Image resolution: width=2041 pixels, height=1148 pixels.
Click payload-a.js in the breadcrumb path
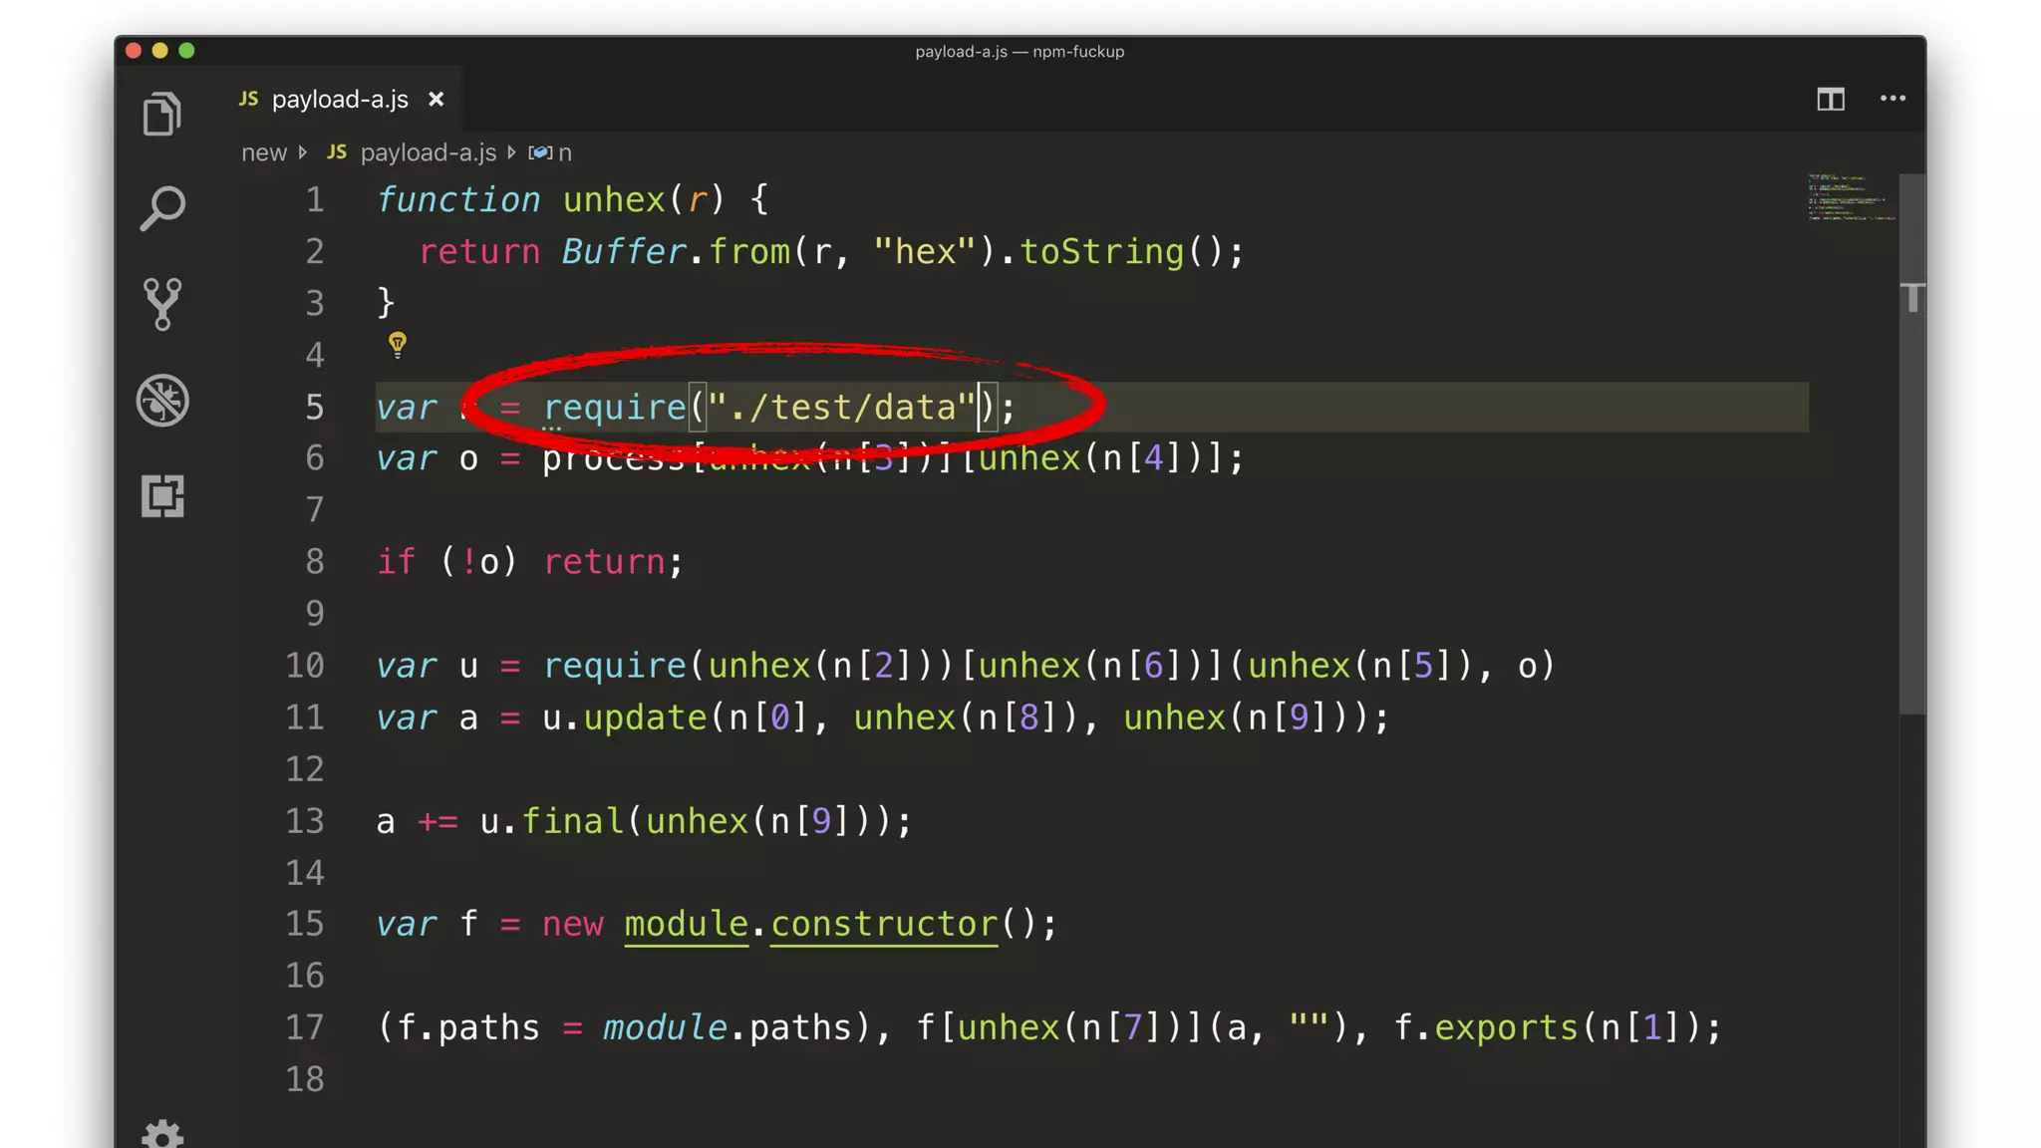click(x=428, y=152)
